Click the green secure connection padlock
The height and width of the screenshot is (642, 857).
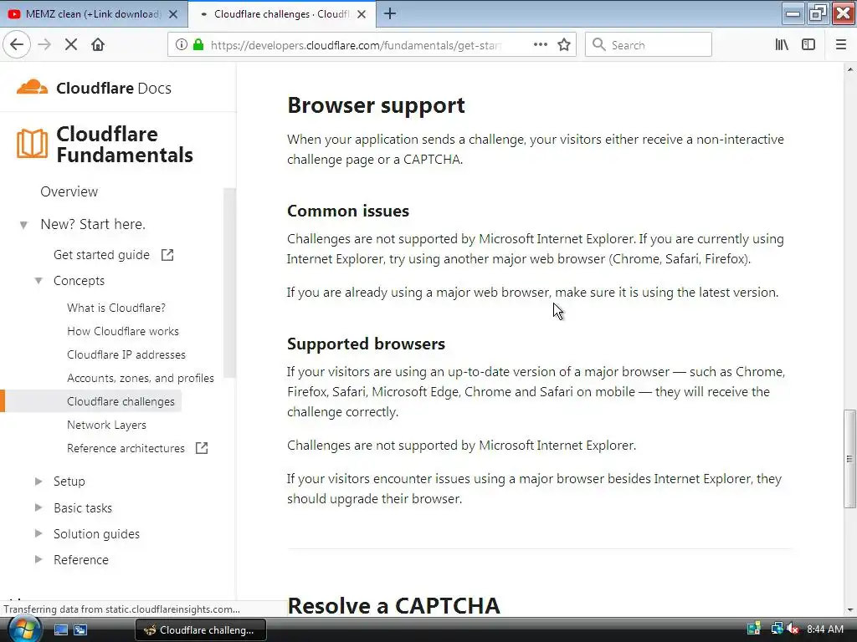[198, 45]
